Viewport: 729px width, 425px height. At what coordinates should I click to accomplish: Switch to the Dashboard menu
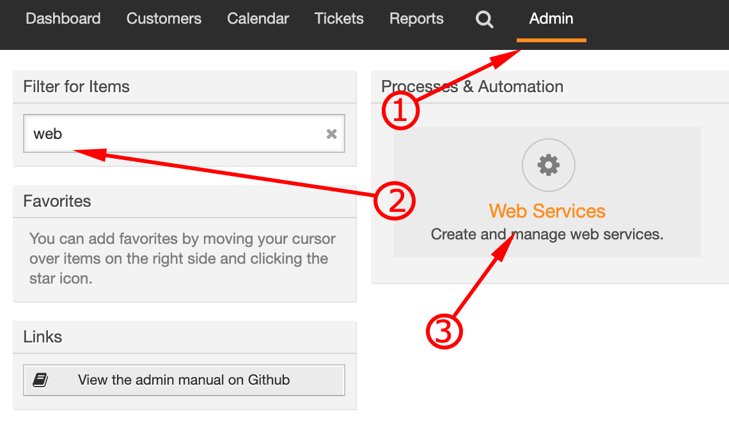click(x=63, y=19)
